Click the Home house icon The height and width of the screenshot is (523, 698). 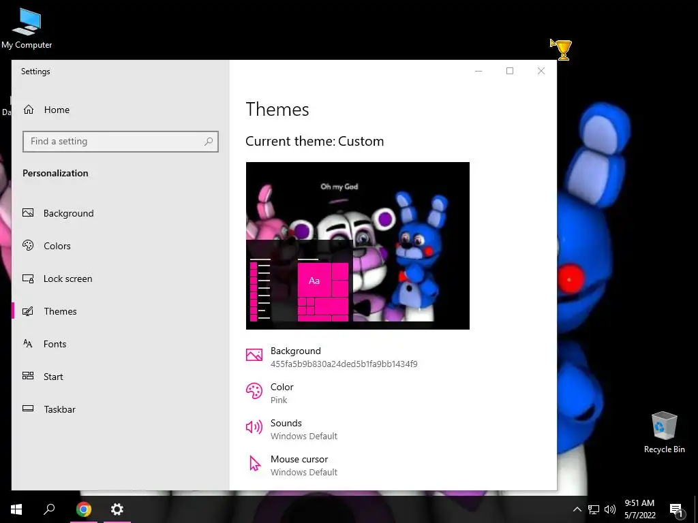[29, 110]
